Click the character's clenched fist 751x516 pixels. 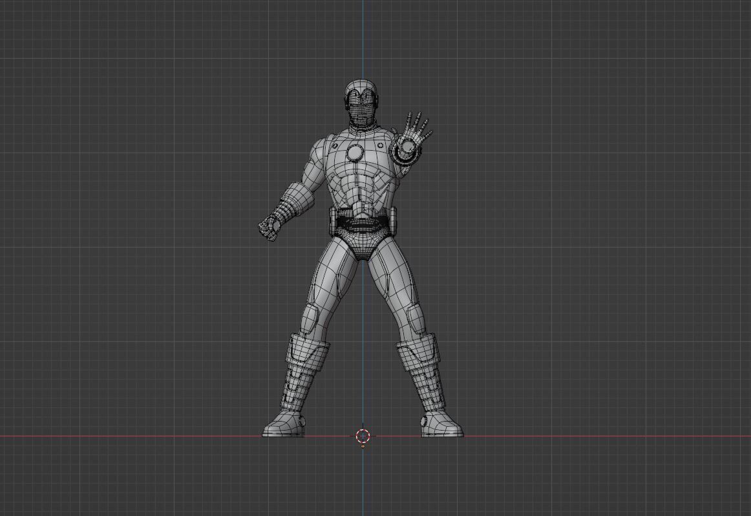(269, 230)
